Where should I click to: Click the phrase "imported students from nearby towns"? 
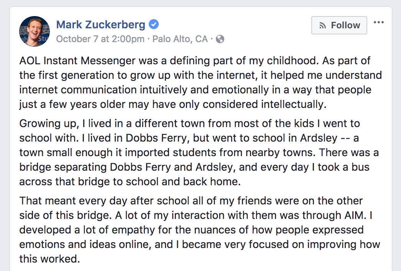(219, 153)
